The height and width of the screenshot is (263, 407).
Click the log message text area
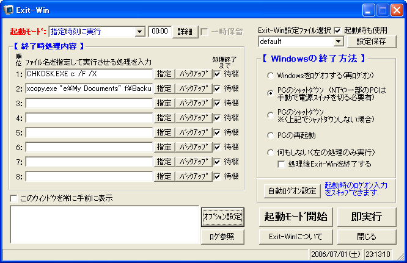point(105,225)
